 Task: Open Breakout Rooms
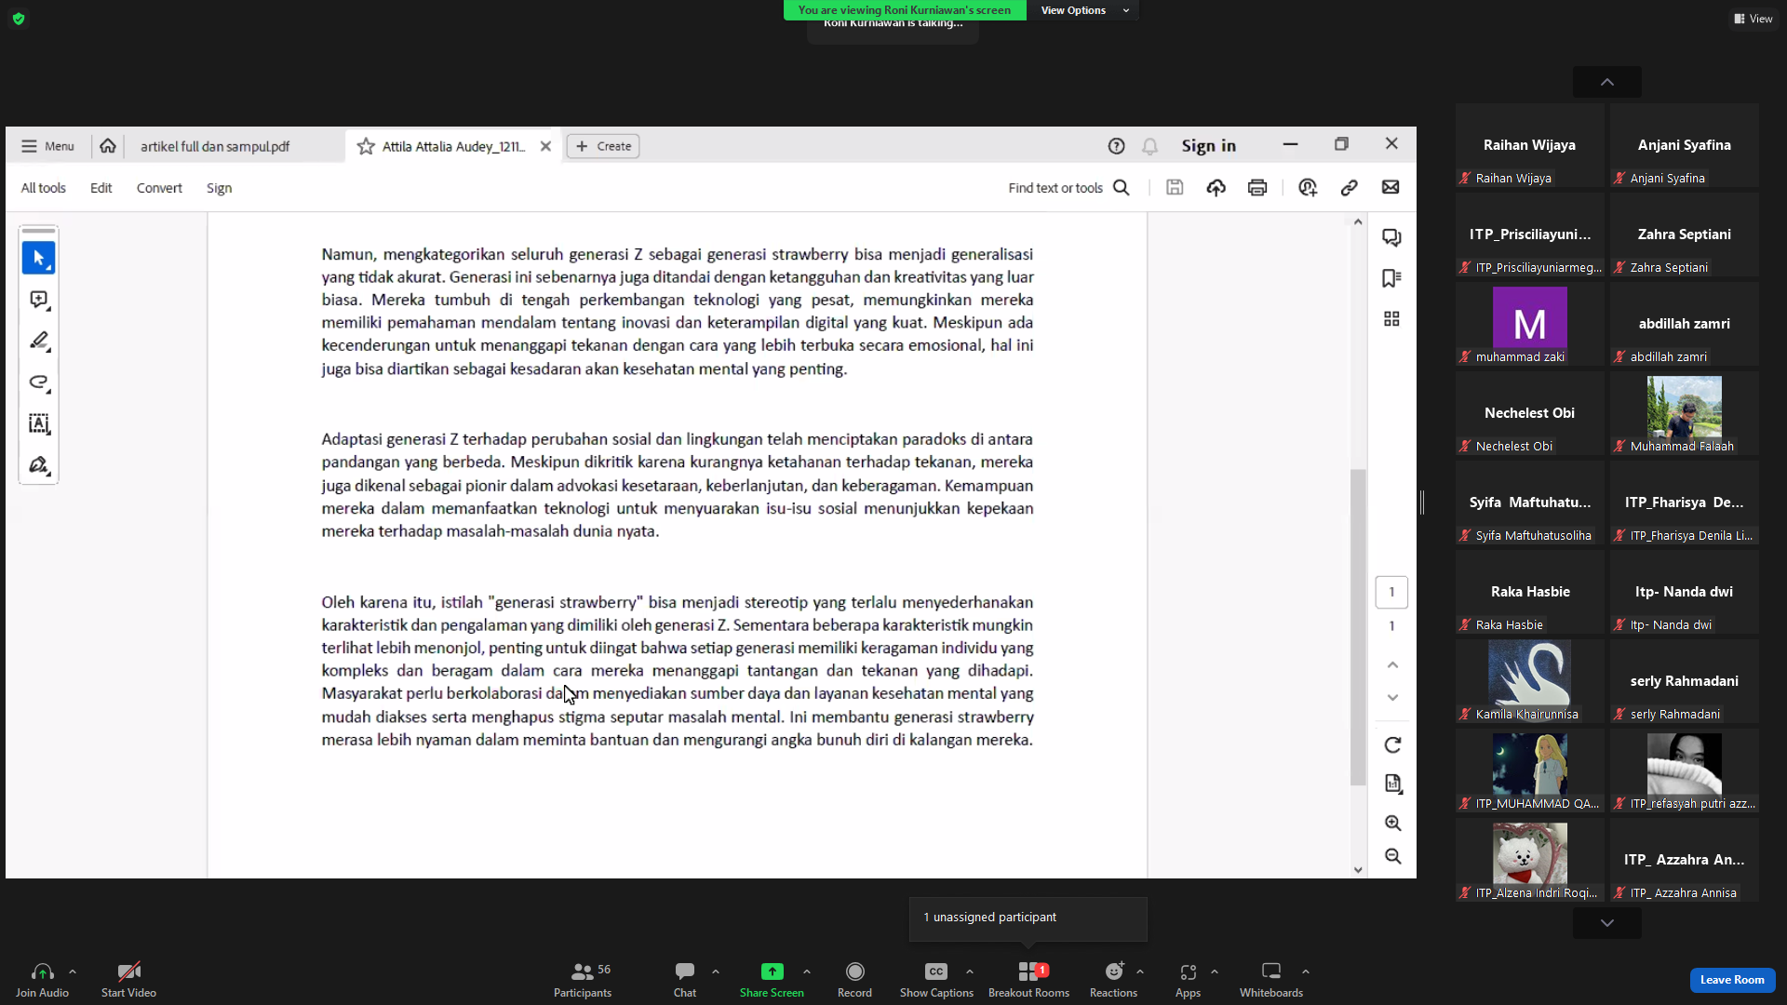(x=1028, y=980)
